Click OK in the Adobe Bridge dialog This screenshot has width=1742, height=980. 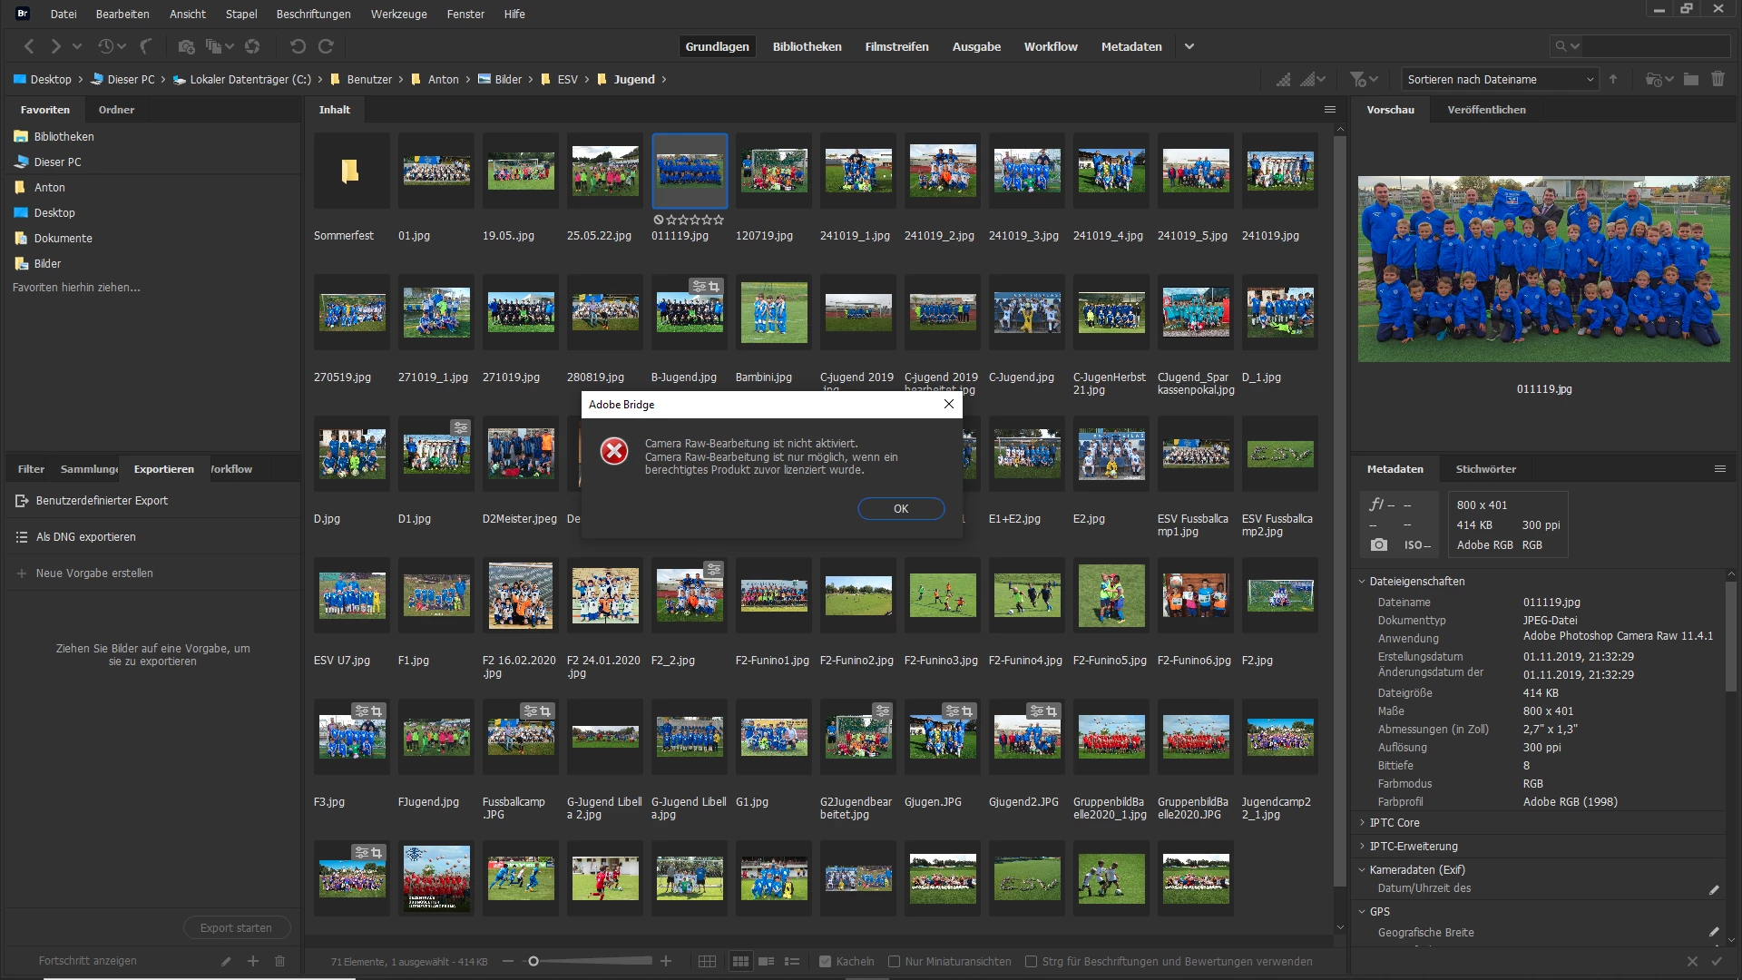pyautogui.click(x=900, y=509)
